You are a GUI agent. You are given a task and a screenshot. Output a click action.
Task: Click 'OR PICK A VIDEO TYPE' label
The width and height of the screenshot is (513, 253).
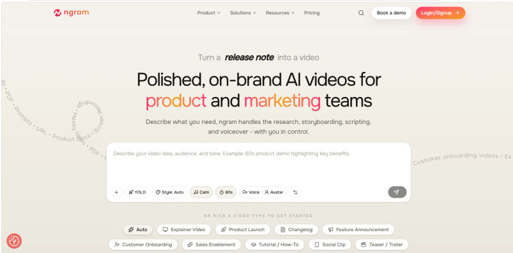258,216
